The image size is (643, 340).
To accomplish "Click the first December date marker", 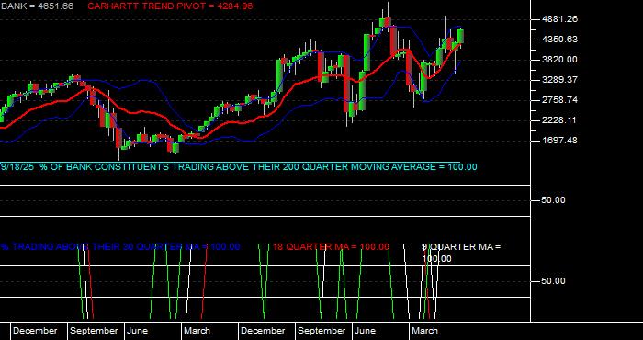I will (35, 331).
